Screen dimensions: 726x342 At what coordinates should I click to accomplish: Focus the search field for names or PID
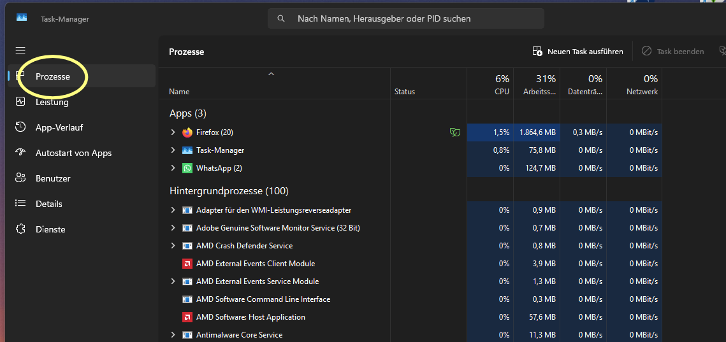[405, 19]
